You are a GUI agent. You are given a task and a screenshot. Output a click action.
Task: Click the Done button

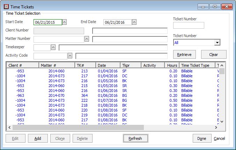coord(202,138)
